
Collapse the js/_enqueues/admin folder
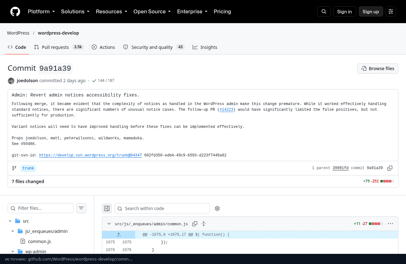tap(13, 231)
